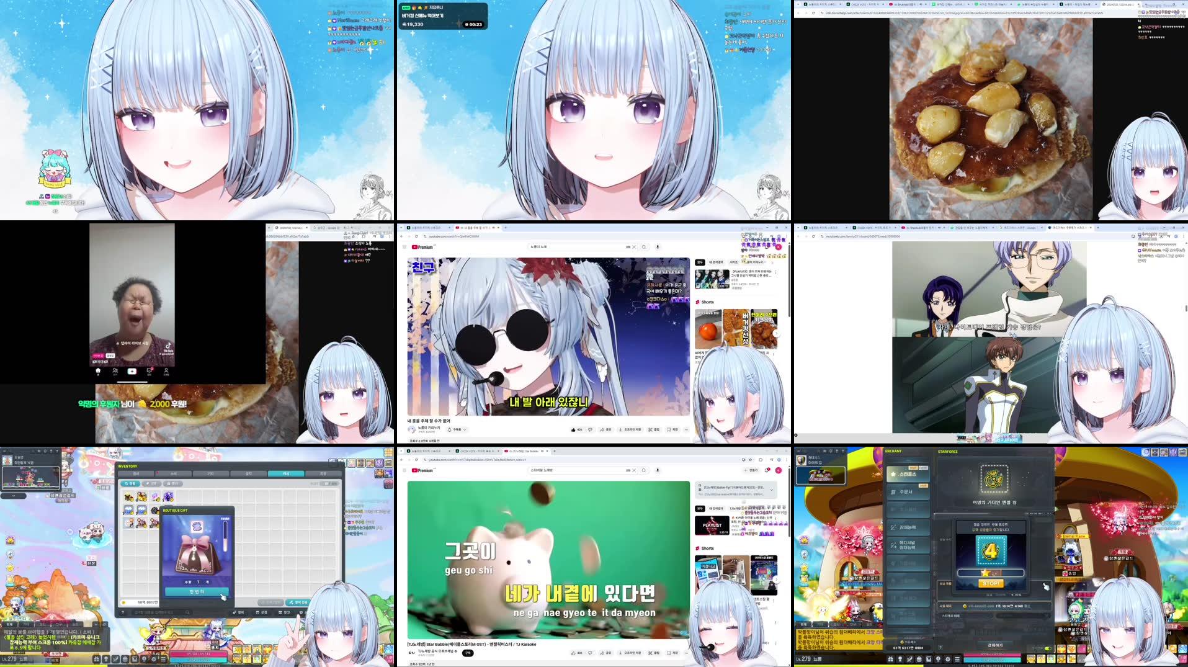Click the blue button in Boutique Gift popup
Screen dimensions: 1188x667
197,591
